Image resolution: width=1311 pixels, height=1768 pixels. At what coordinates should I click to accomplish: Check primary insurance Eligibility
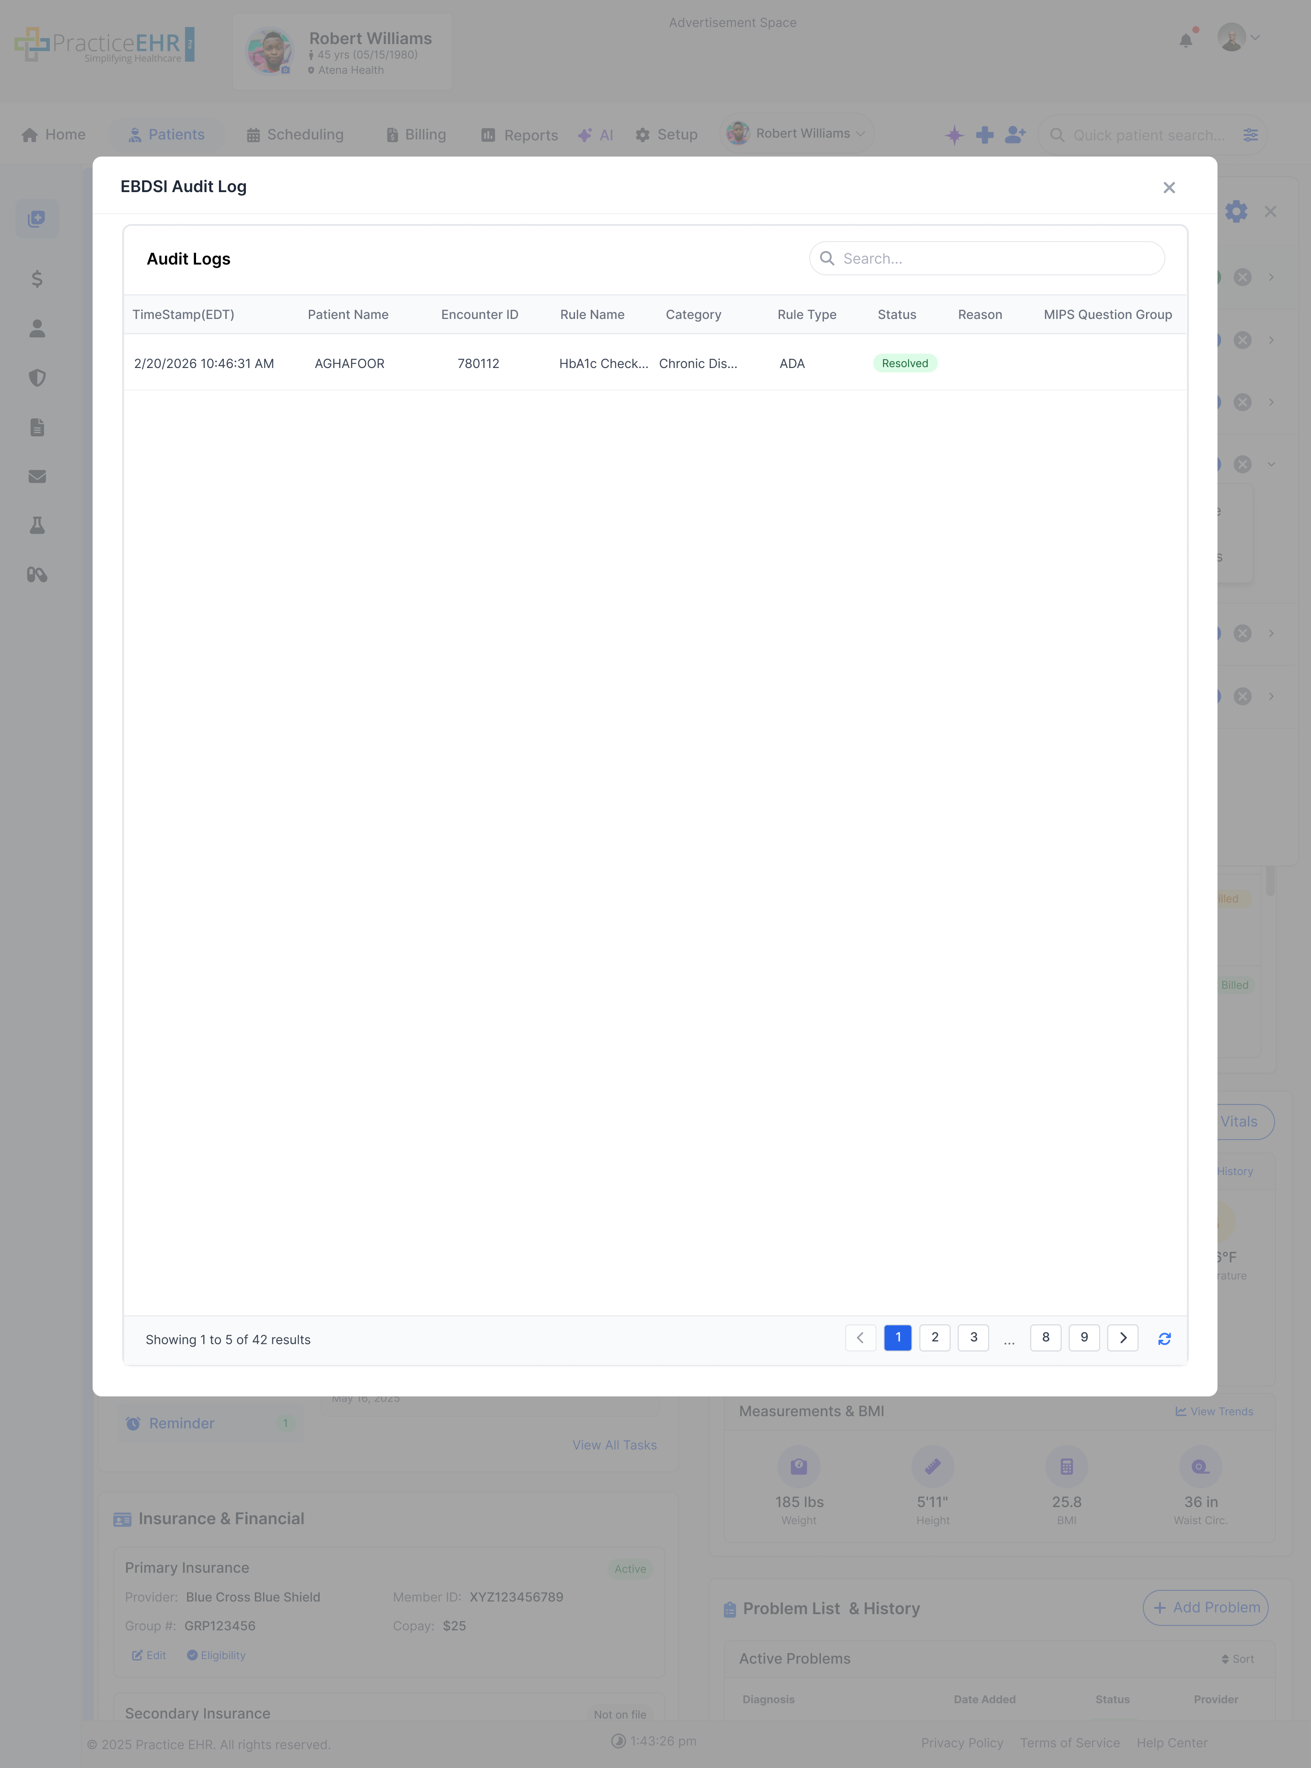pos(216,1655)
